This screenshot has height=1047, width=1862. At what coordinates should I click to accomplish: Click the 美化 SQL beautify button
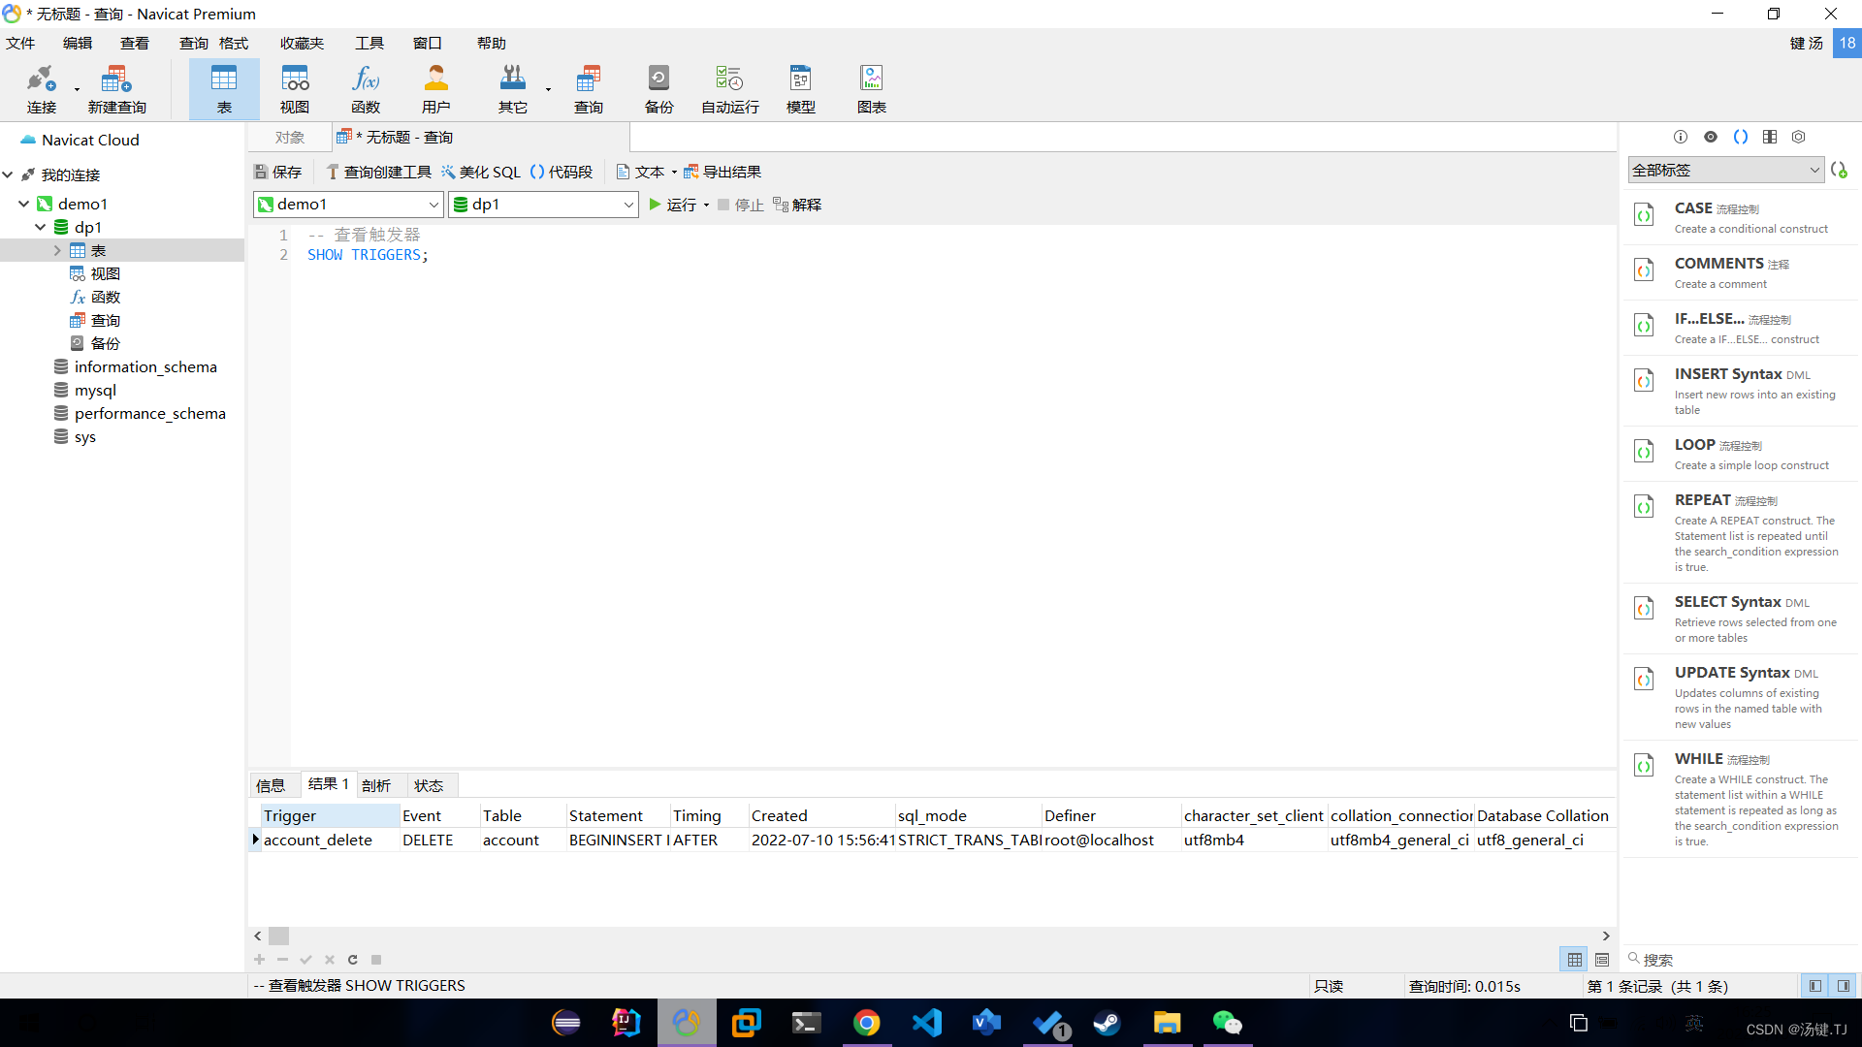[x=481, y=172]
